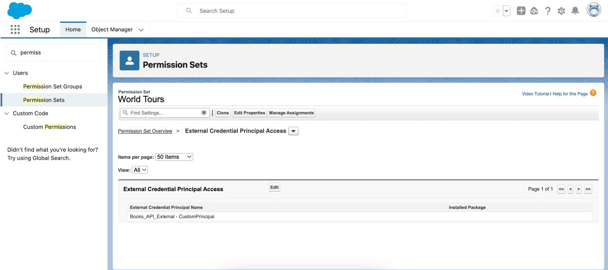Open the App Launcher grid icon
This screenshot has height=270, width=608.
(15, 29)
